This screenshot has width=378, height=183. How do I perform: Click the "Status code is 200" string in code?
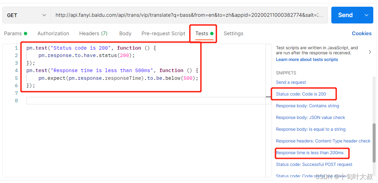pos(81,48)
